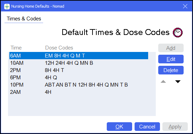Screen dimensions: 193x134
Task: Click the Nomad app icon in title bar
Action: coord(7,6)
